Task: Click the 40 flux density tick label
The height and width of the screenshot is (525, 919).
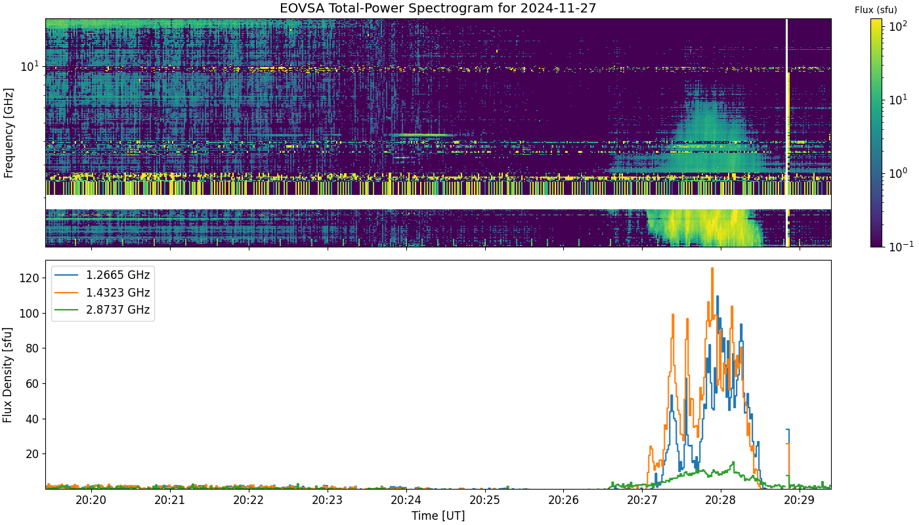Action: point(33,419)
